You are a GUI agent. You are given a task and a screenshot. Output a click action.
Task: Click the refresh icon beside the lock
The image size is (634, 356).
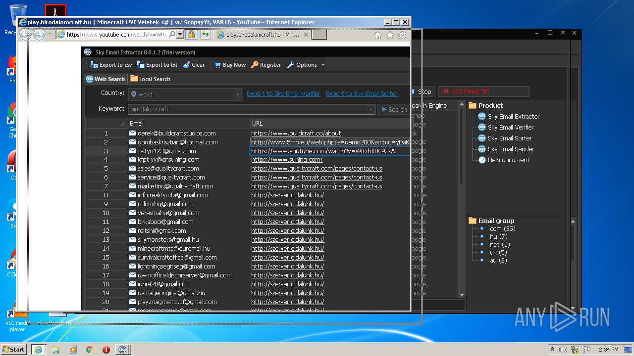pyautogui.click(x=205, y=35)
